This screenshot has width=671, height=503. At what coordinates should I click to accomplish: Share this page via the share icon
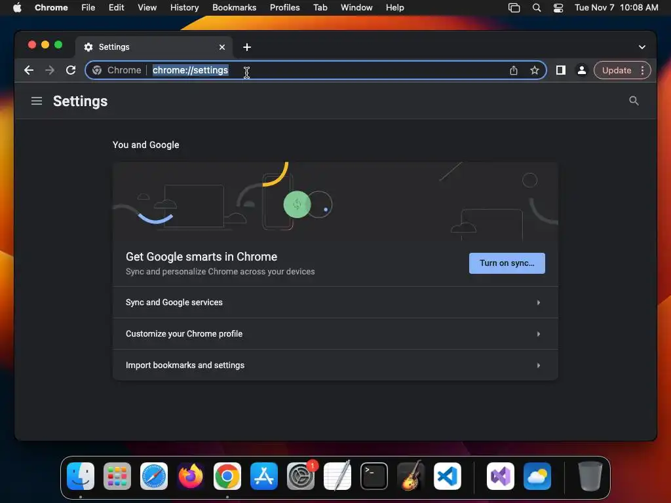[x=514, y=70]
